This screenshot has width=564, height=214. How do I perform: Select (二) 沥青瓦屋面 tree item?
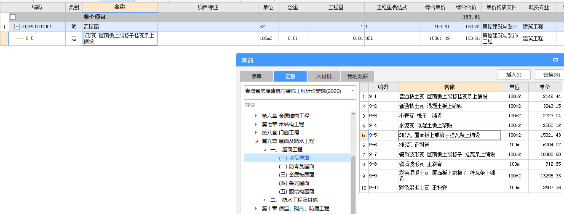point(297,166)
